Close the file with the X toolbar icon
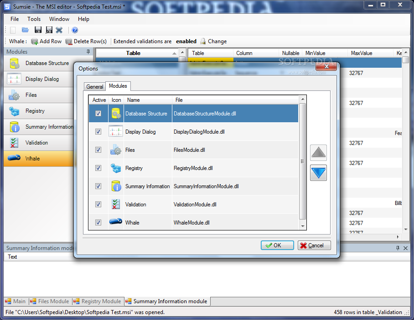The height and width of the screenshot is (320, 414). [59, 30]
